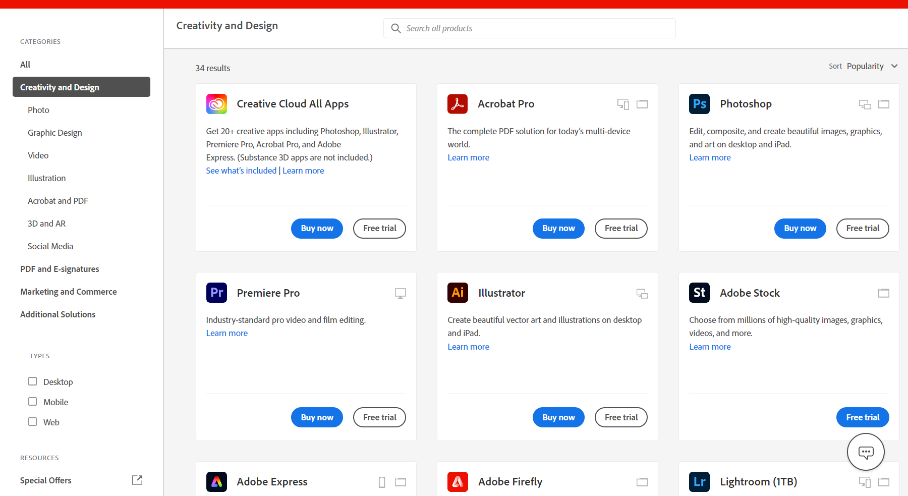Click the Photoshop Ps icon

click(x=699, y=104)
